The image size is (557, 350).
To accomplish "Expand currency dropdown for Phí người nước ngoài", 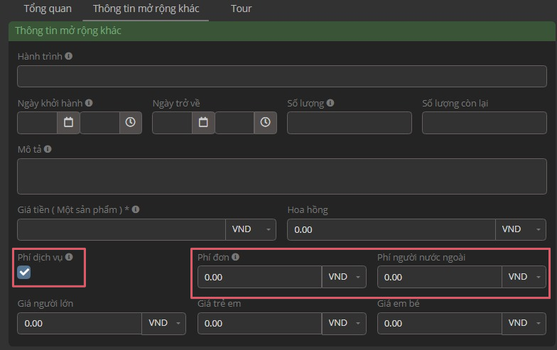I will coord(524,277).
